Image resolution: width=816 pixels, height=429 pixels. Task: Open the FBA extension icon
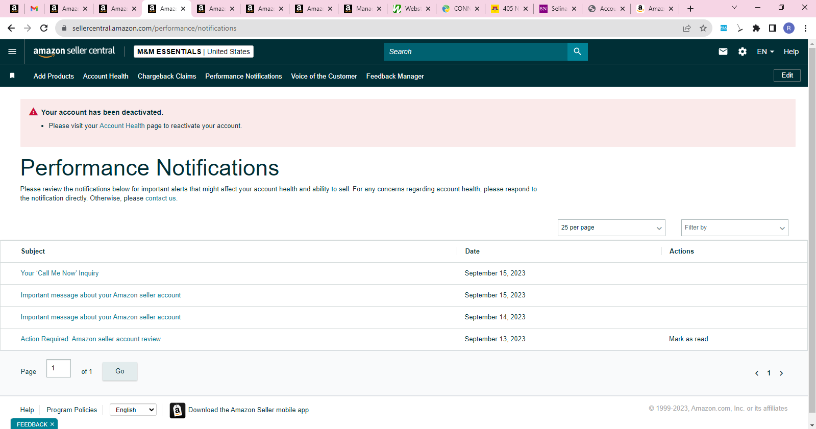[724, 28]
